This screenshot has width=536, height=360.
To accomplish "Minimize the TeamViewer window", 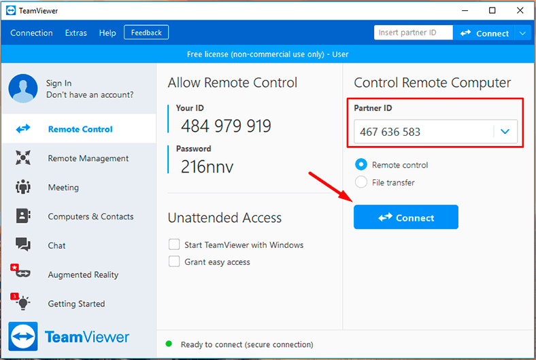I will coord(465,11).
